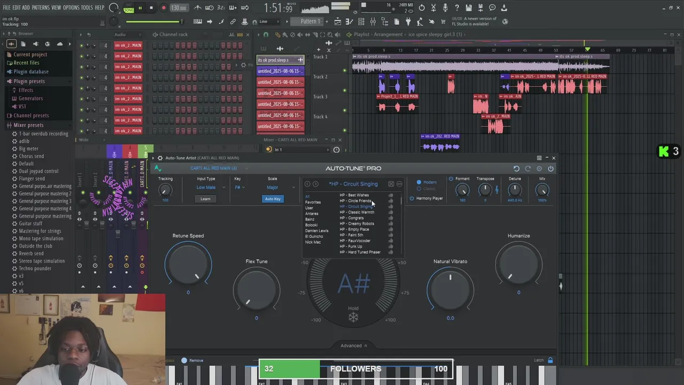Image resolution: width=684 pixels, height=385 pixels.
Task: Select Reverb send mixer preset
Action: pyautogui.click(x=32, y=253)
